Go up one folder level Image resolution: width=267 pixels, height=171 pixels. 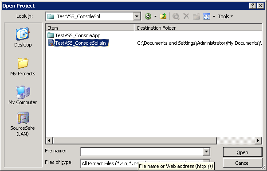point(163,16)
